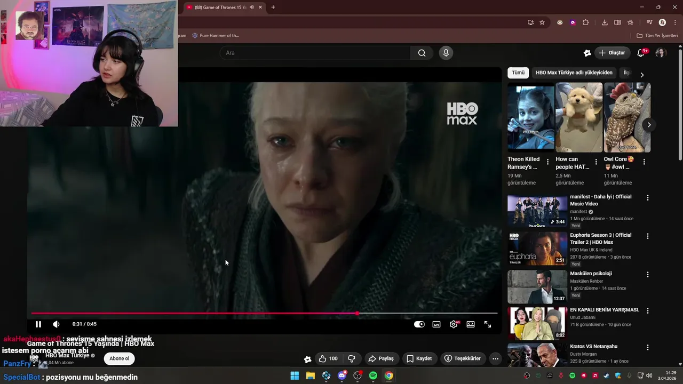
Task: Open options for Euphoria Season 3 trailer
Action: tap(648, 236)
